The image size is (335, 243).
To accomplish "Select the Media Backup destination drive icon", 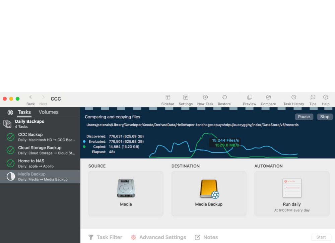I will pos(209,189).
